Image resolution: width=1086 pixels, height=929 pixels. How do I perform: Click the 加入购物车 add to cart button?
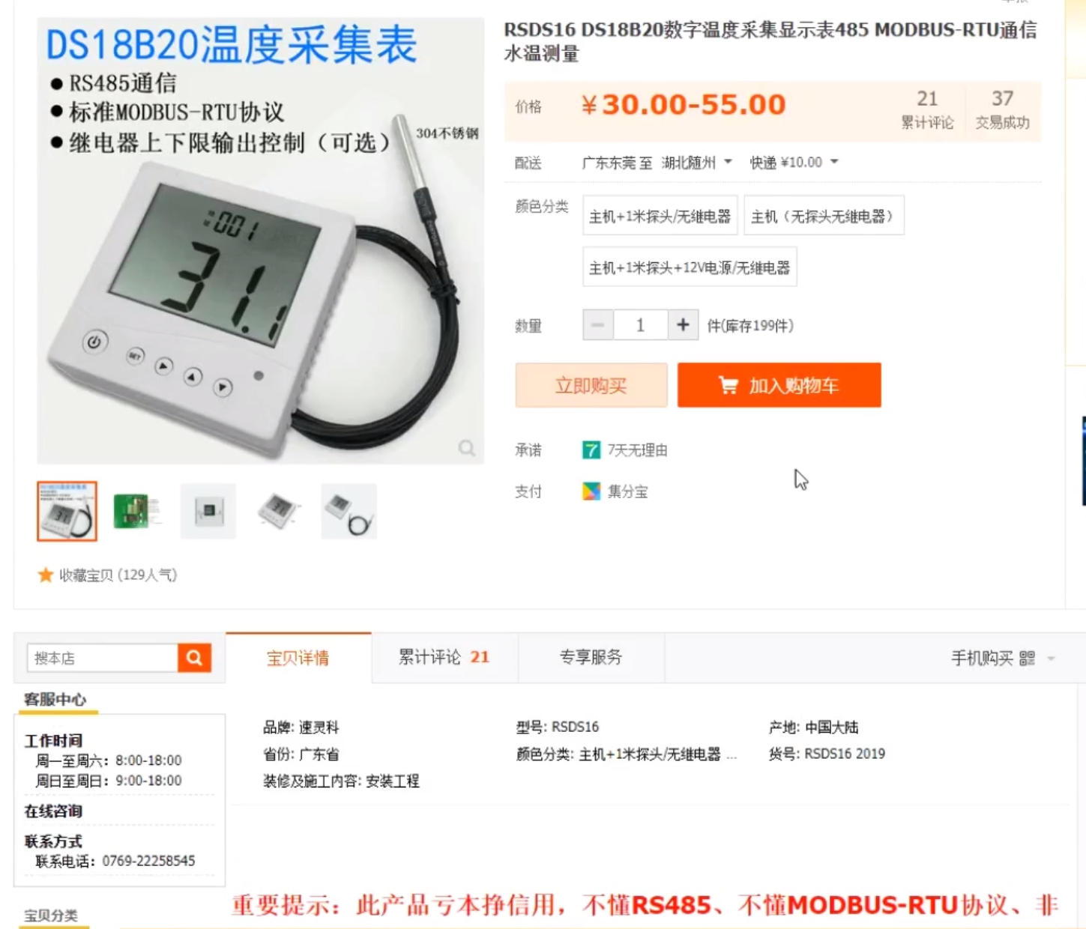click(779, 385)
